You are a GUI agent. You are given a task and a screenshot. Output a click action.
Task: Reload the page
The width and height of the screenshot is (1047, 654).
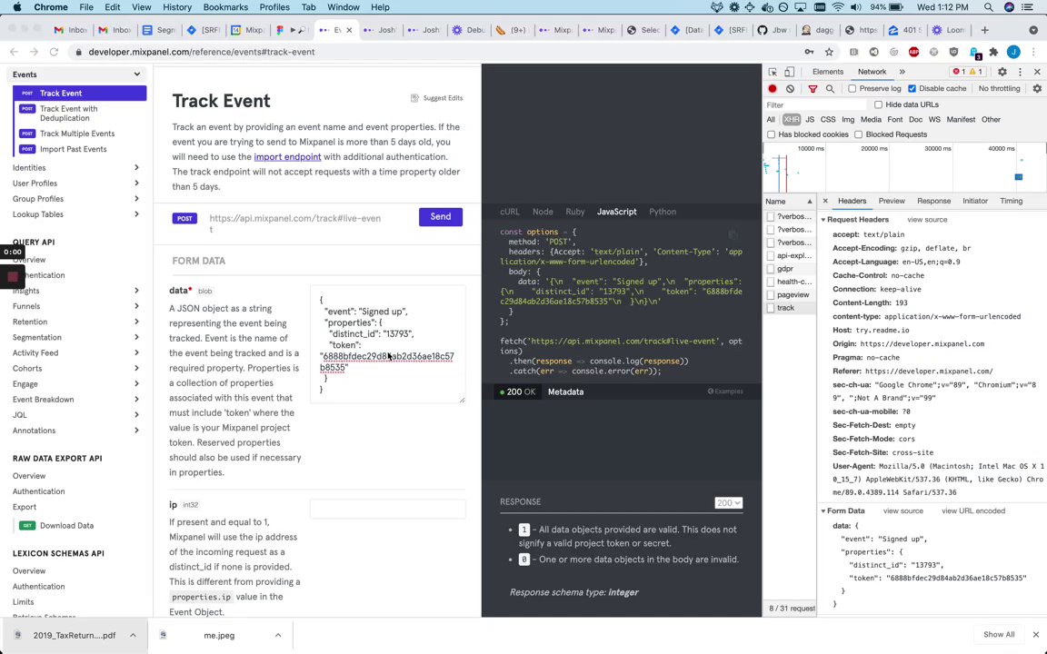pos(55,52)
